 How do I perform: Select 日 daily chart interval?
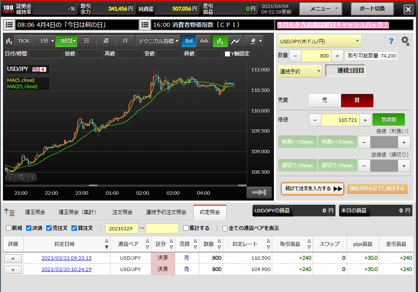87,41
